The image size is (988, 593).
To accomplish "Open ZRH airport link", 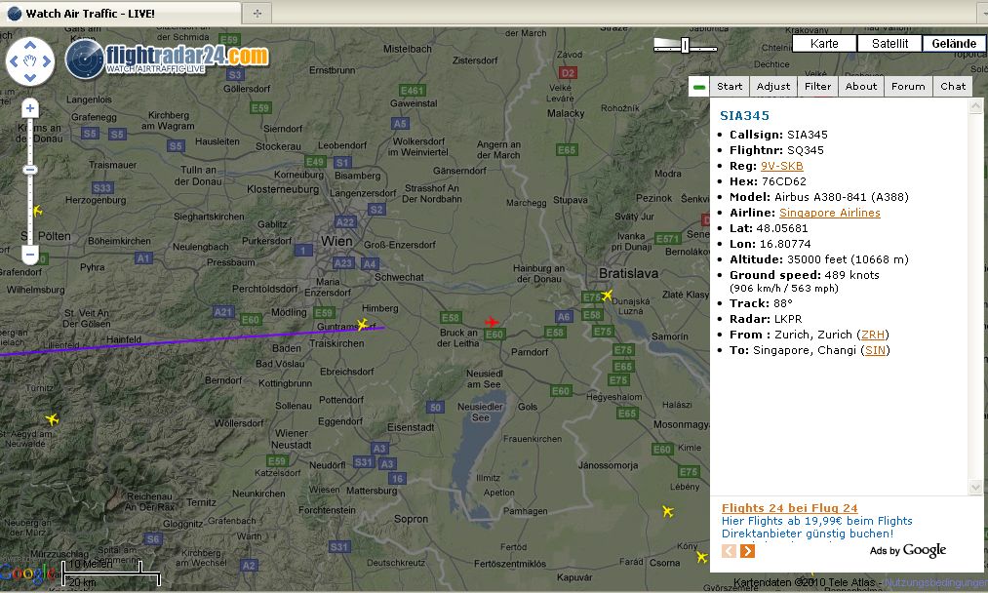I will [873, 335].
